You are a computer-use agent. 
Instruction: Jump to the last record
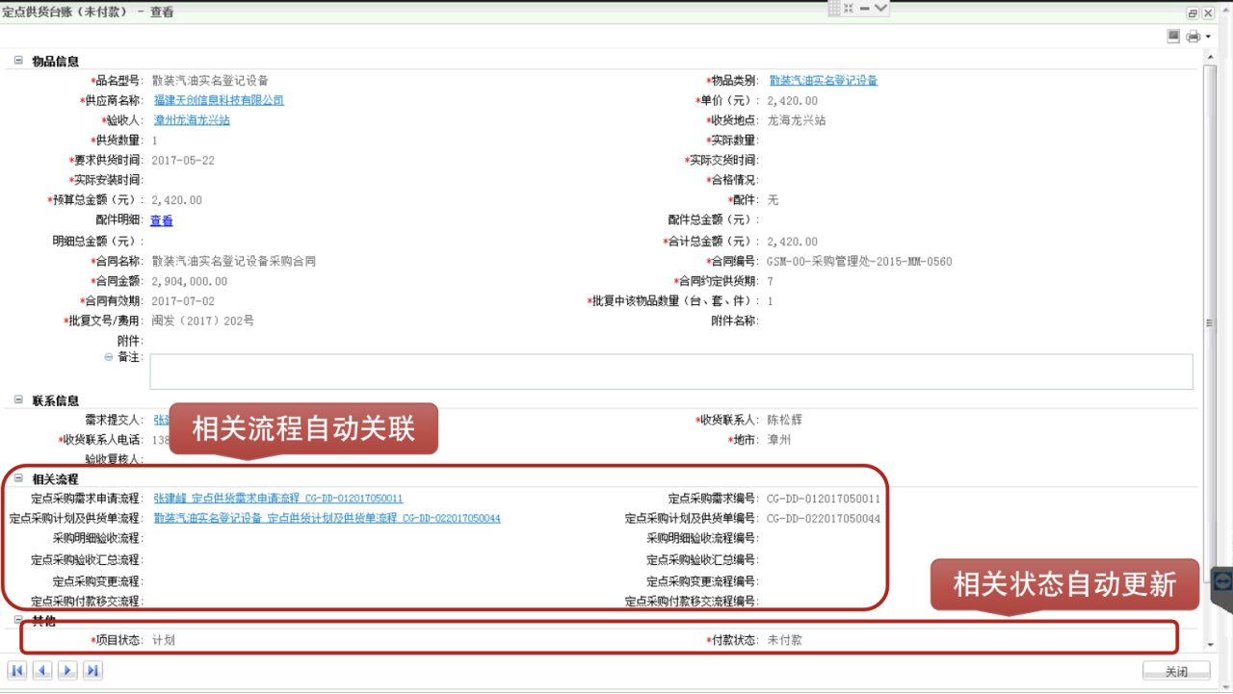(92, 670)
